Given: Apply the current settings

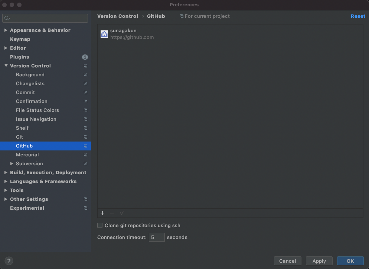Looking at the screenshot, I should pyautogui.click(x=319, y=261).
